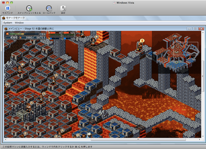The width and height of the screenshot is (206, 149).
Task: Open the Window menu
Action: click(19, 23)
